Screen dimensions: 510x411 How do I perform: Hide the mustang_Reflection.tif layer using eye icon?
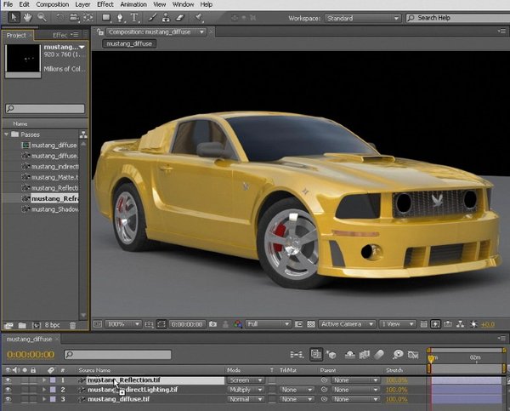(8, 380)
